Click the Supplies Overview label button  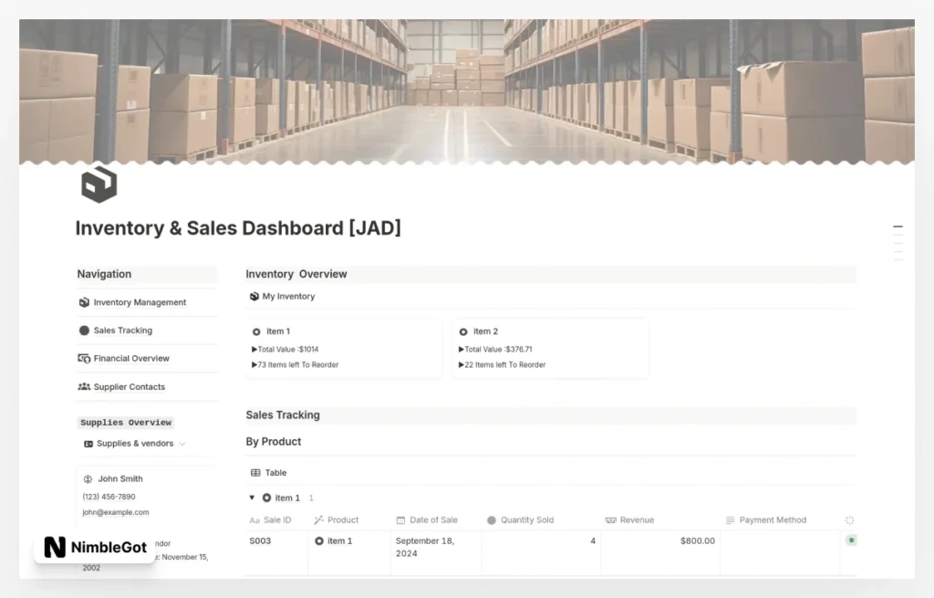coord(125,422)
